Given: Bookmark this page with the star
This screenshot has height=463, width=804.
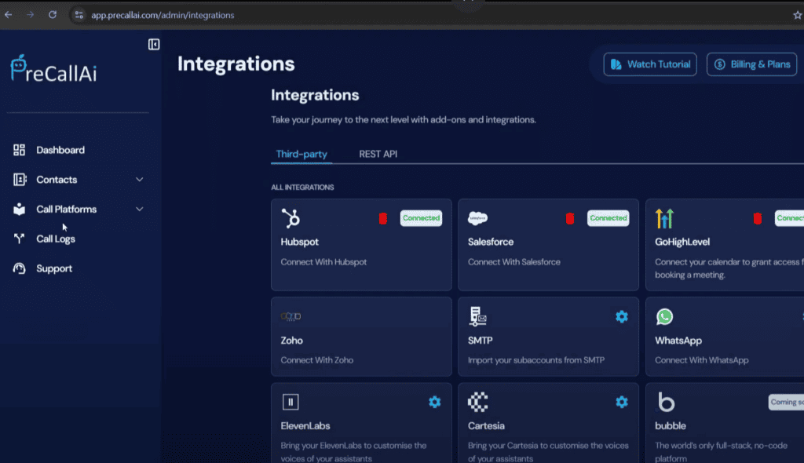Looking at the screenshot, I should tap(798, 16).
